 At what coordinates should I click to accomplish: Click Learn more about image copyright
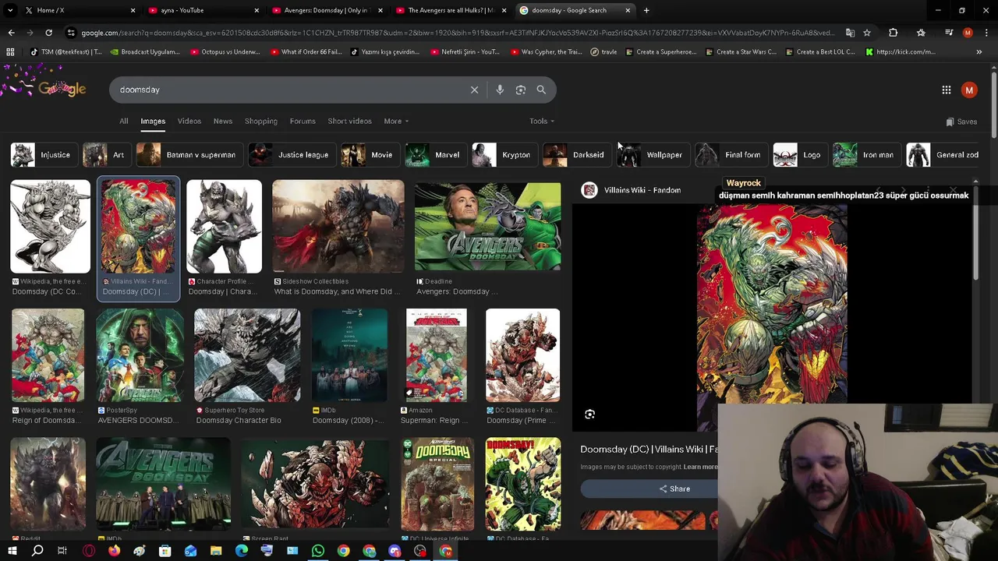point(700,467)
